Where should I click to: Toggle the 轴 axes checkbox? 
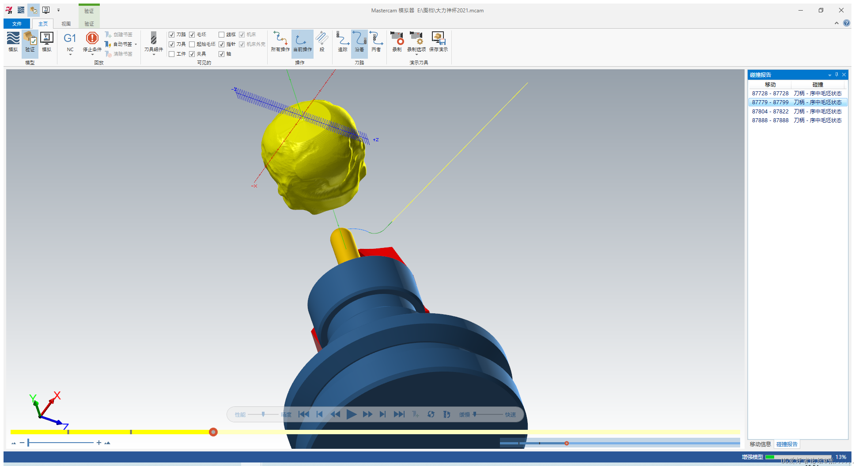pyautogui.click(x=222, y=54)
